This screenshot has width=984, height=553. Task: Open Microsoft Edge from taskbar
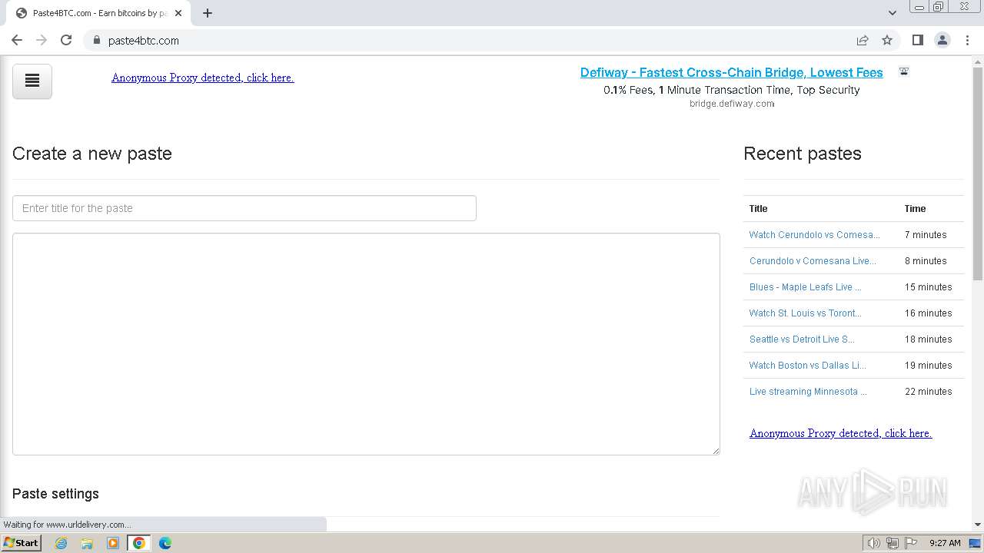click(x=165, y=543)
